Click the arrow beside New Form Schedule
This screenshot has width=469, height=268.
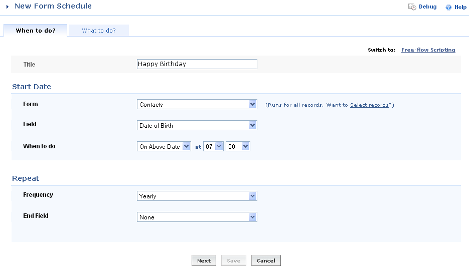tap(7, 7)
